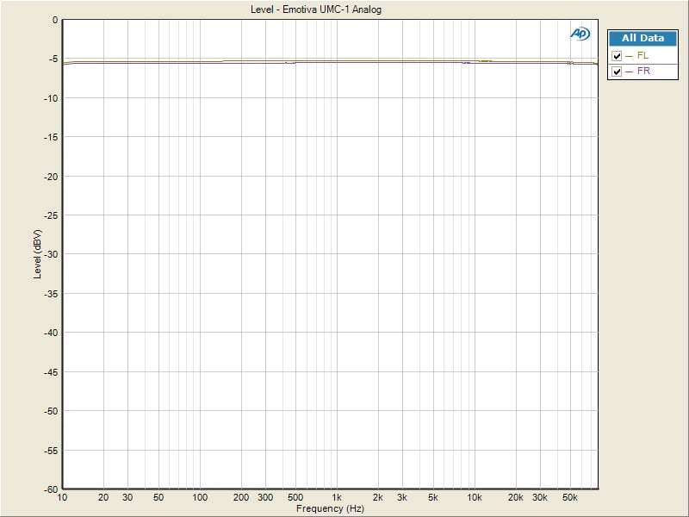The height and width of the screenshot is (517, 689).
Task: Click the 0 tick on the level axis
Action: click(54, 20)
